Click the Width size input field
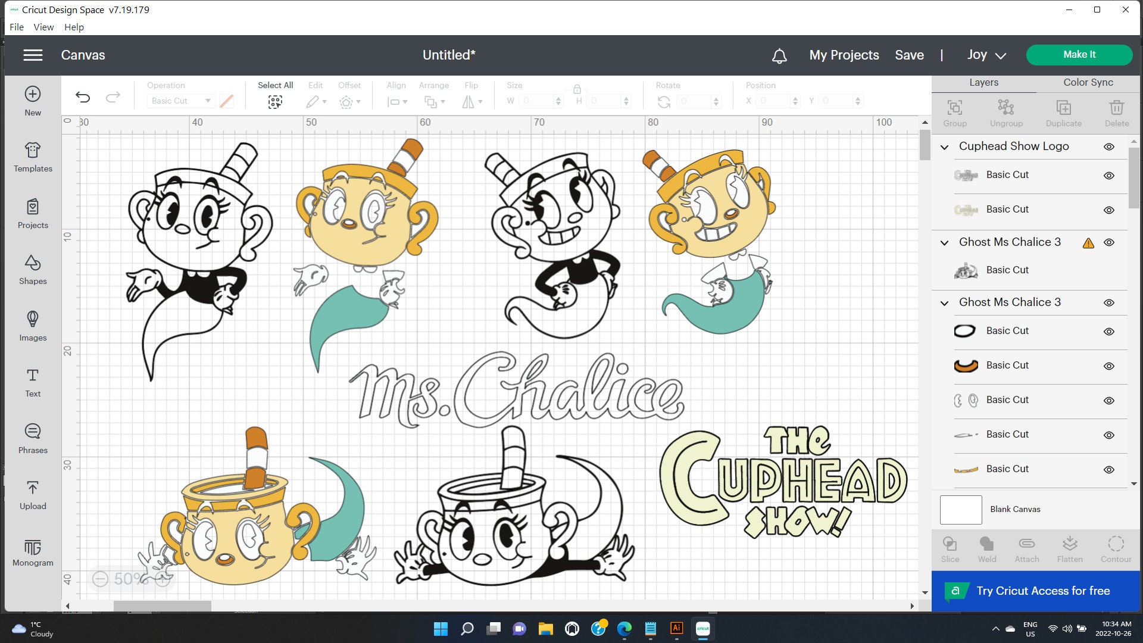The height and width of the screenshot is (643, 1143). click(536, 101)
